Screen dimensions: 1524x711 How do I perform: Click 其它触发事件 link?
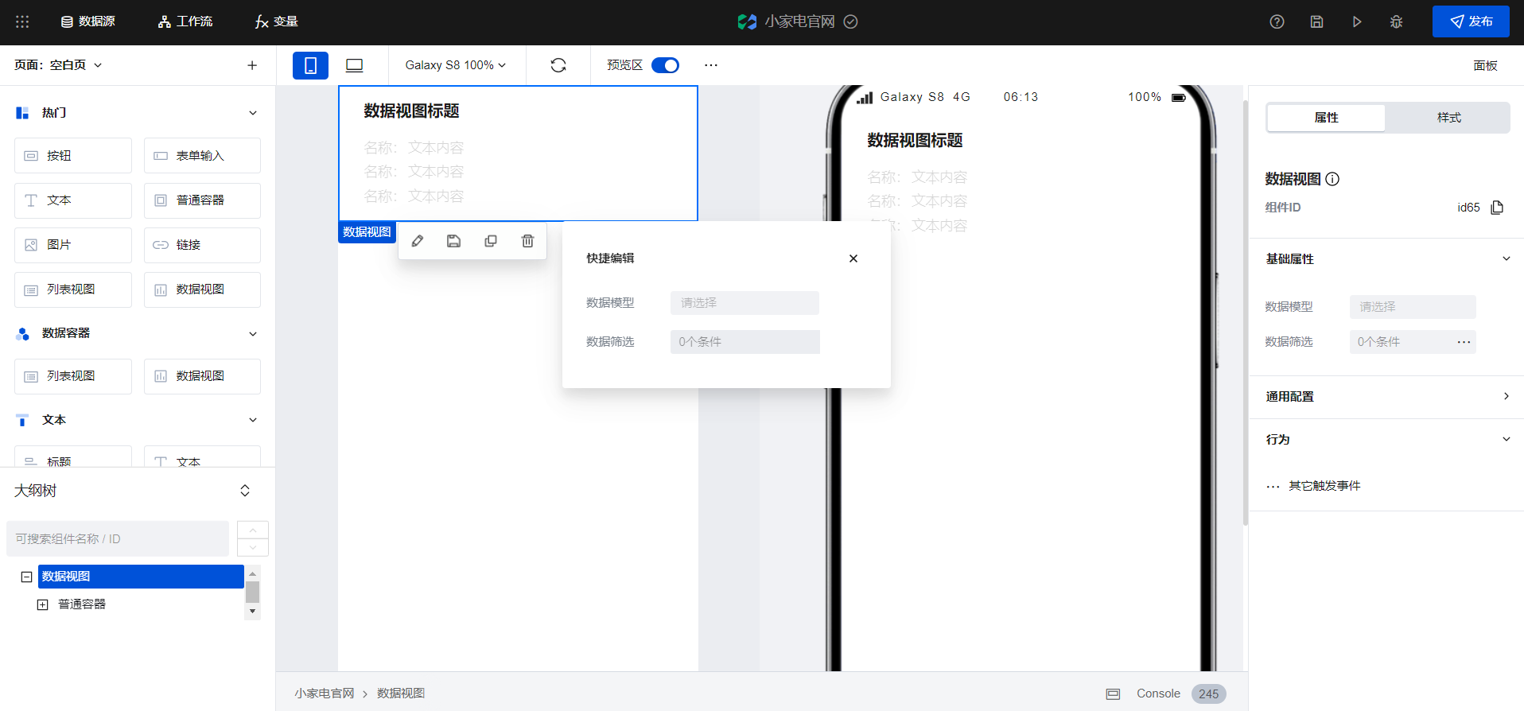(x=1324, y=486)
